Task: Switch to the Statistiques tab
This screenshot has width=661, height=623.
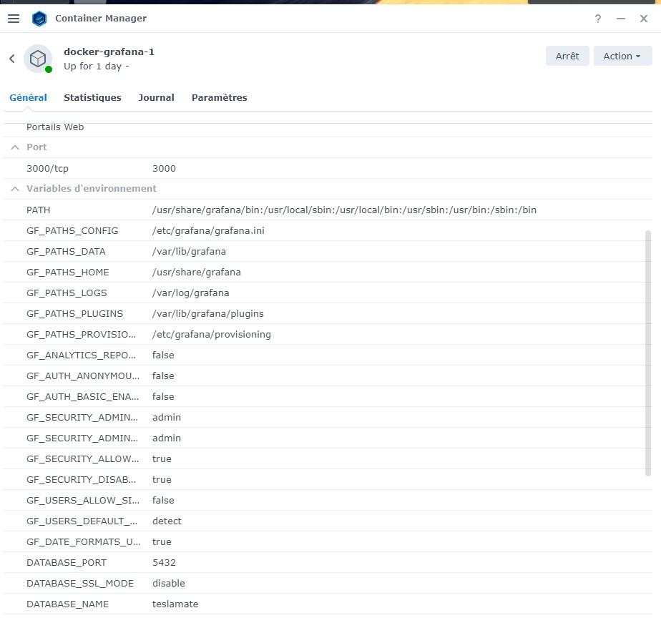Action: [92, 98]
